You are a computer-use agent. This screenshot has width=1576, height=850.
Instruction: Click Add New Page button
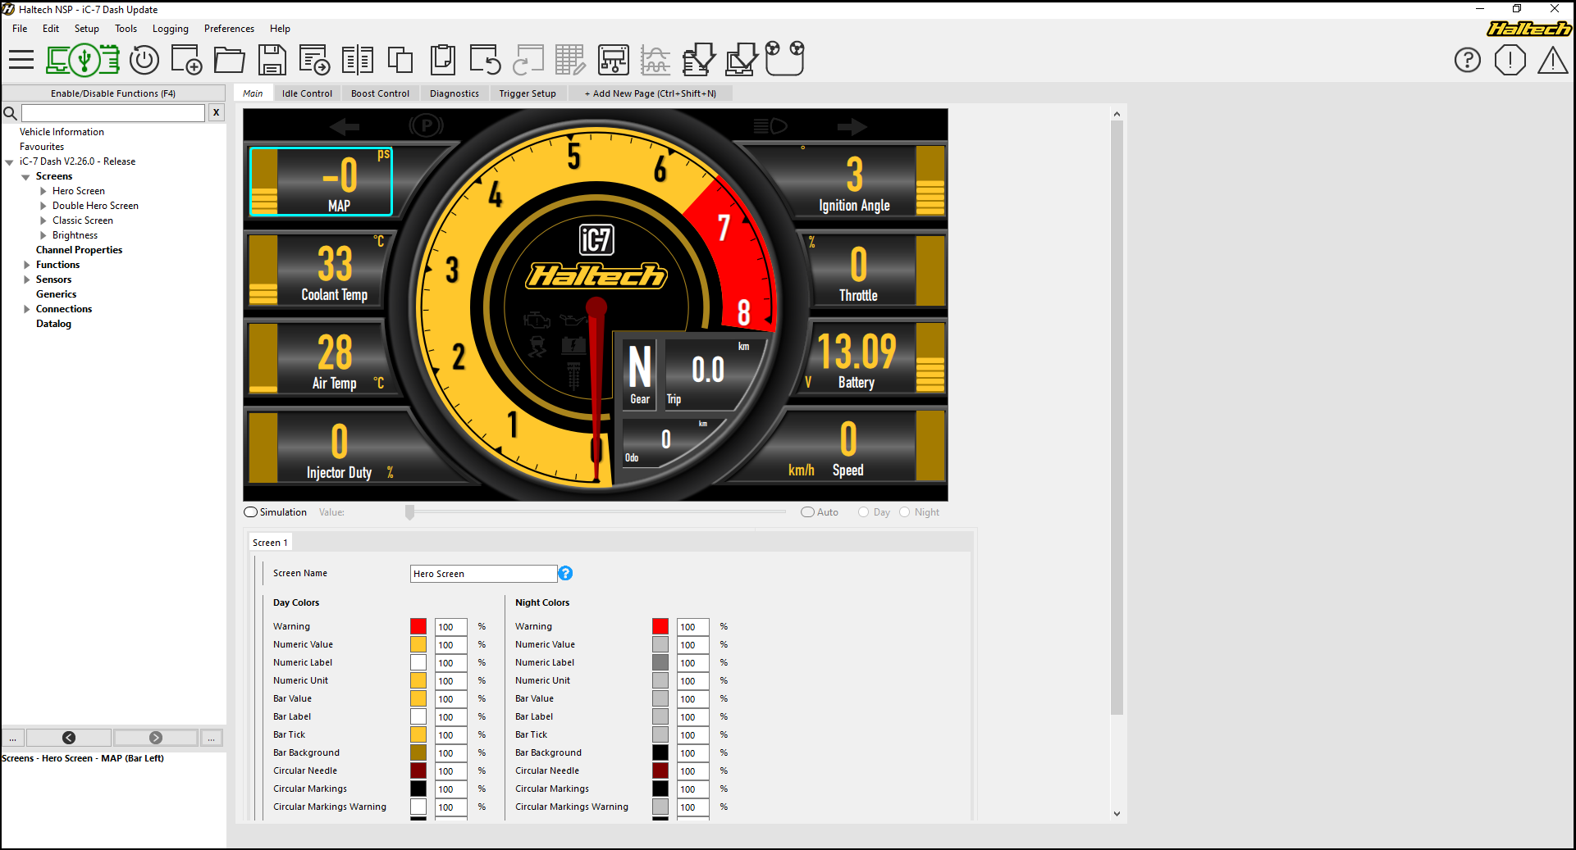pos(650,93)
